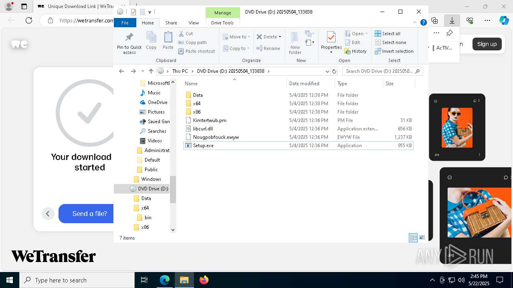Viewport: 513px width, 288px height.
Task: Click the Rename ribbon command
Action: coord(268,48)
